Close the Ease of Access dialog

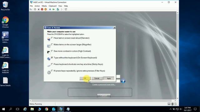point(114,28)
